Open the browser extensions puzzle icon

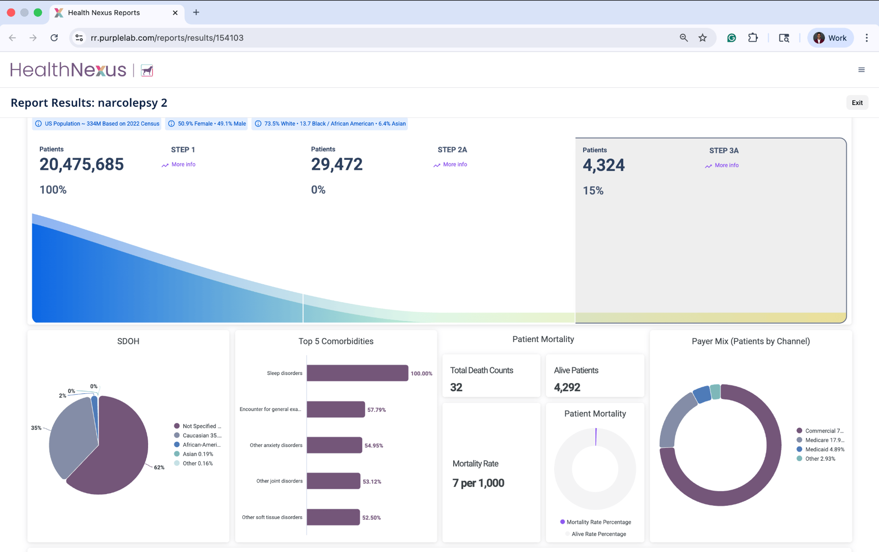[x=753, y=38]
